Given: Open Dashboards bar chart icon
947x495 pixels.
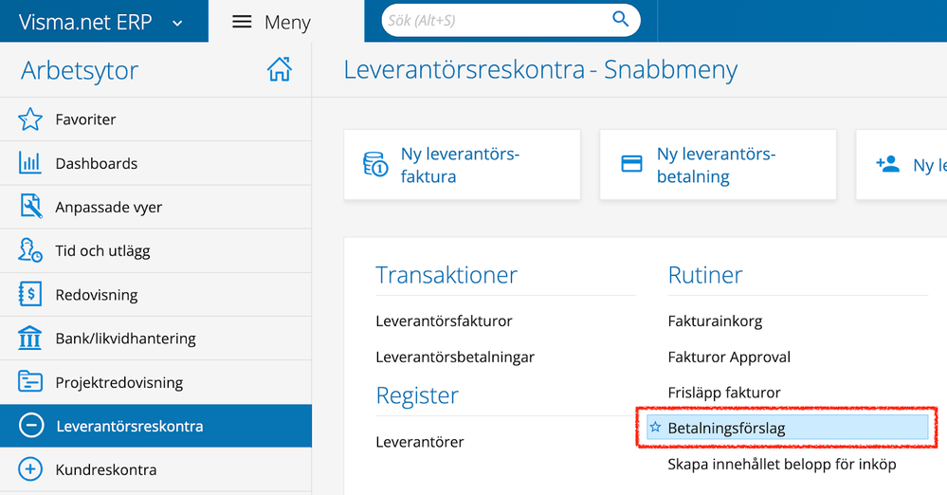Looking at the screenshot, I should click(x=30, y=163).
